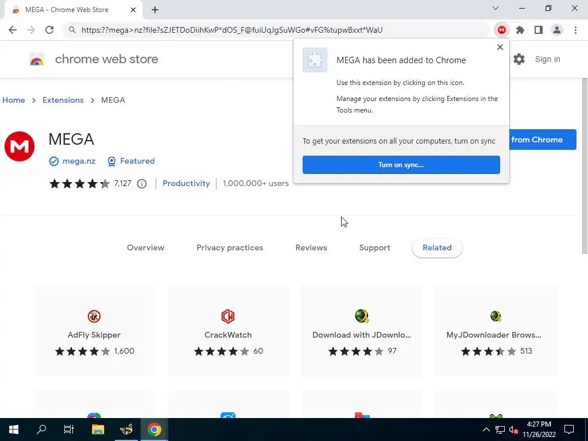Click the Sign in link

tap(547, 59)
